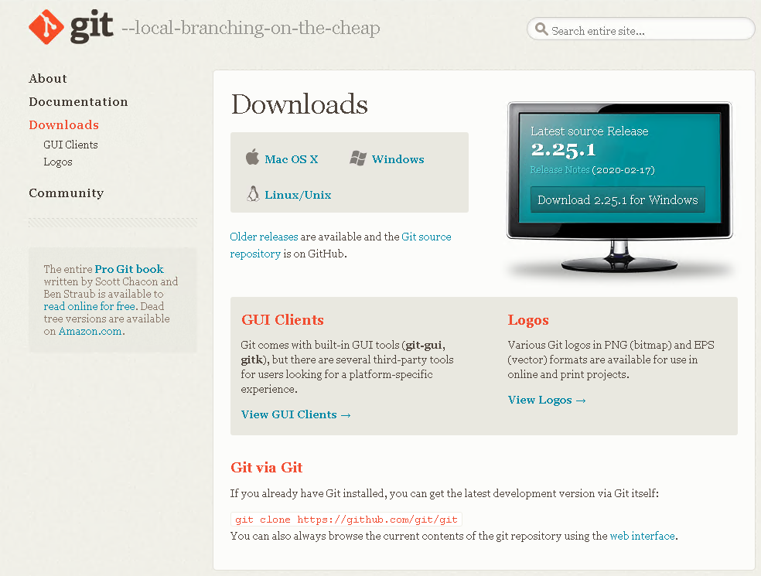Choose Windows download link

(398, 159)
